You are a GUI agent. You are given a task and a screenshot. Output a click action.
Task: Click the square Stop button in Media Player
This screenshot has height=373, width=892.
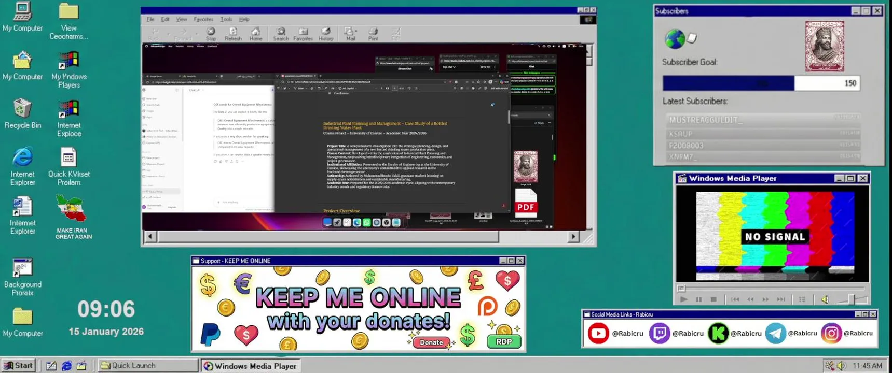713,299
